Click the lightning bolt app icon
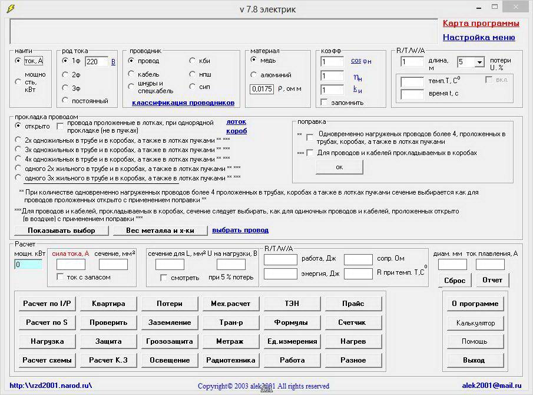 tap(11, 9)
